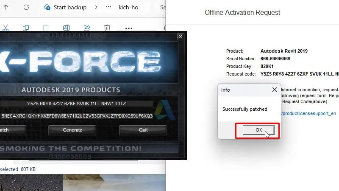339x191 pixels.
Task: Click the Start backup cloud item
Action: point(65,7)
